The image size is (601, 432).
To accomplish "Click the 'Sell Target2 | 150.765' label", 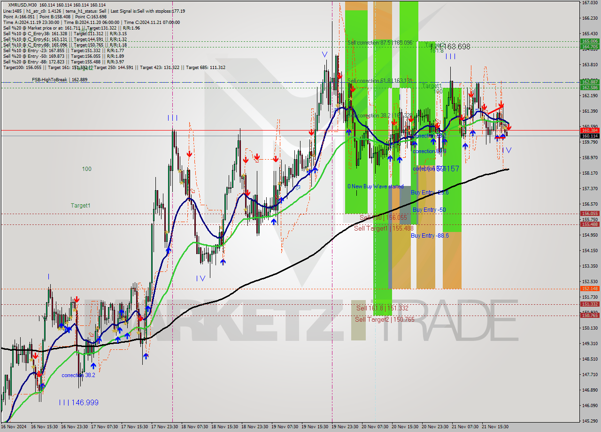I will coord(385,319).
